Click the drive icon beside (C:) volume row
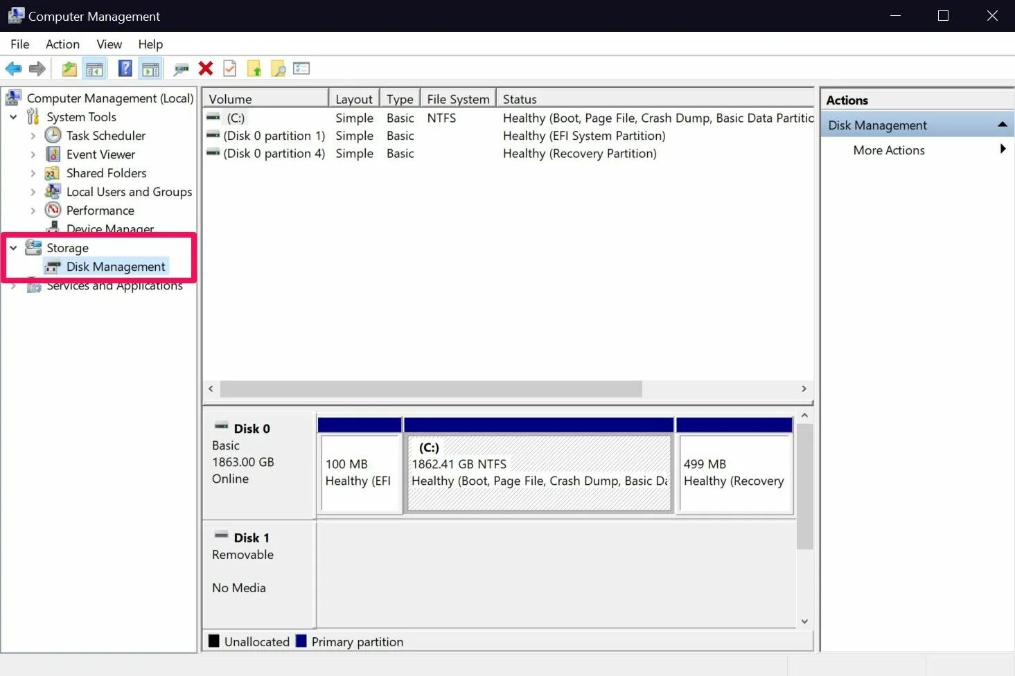Image resolution: width=1015 pixels, height=676 pixels. [213, 117]
